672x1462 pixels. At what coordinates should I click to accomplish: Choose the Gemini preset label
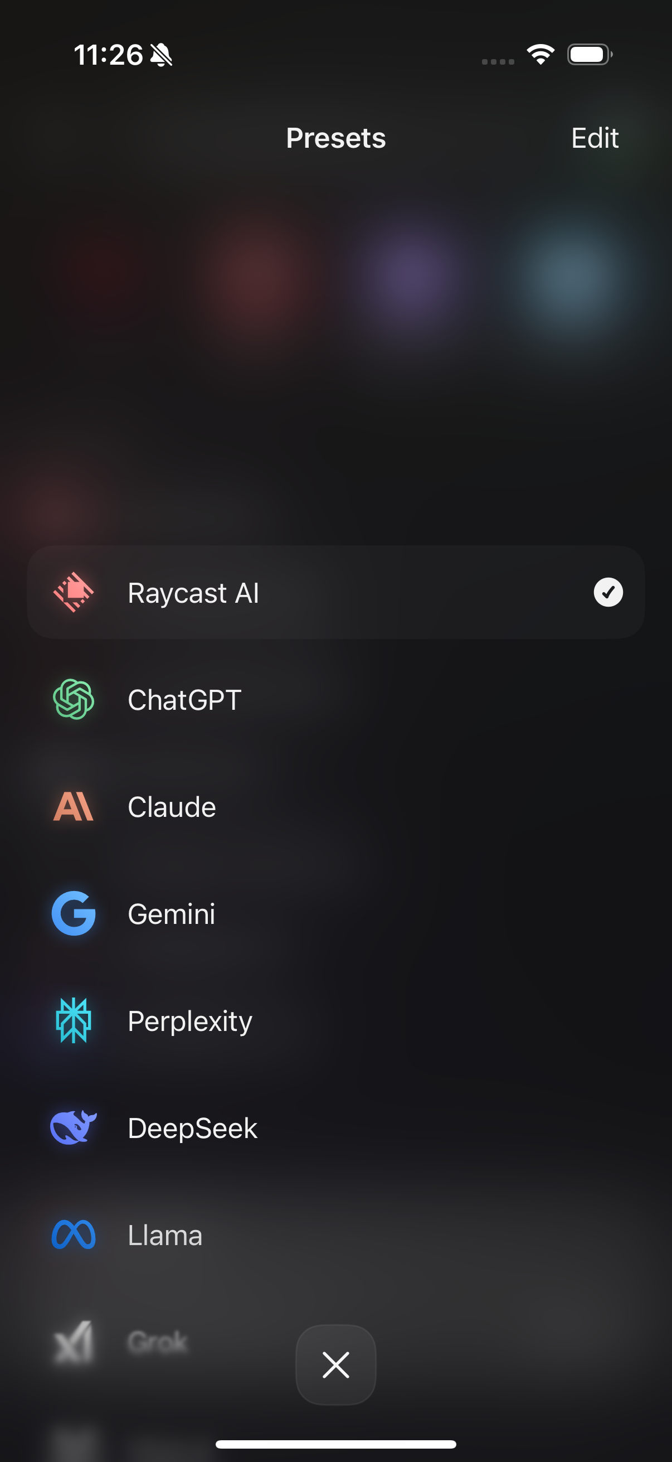pos(171,914)
